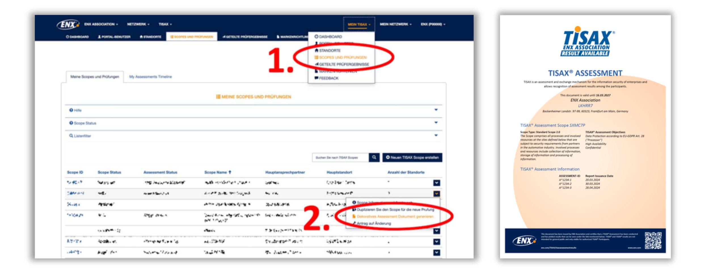Select Duplizieren Sie den Scope für die neue Prüfung

[x=393, y=210]
